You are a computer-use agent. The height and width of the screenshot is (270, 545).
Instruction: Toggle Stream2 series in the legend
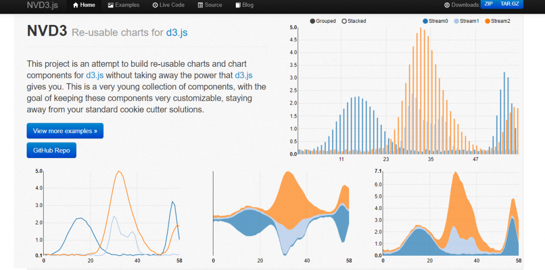click(498, 21)
